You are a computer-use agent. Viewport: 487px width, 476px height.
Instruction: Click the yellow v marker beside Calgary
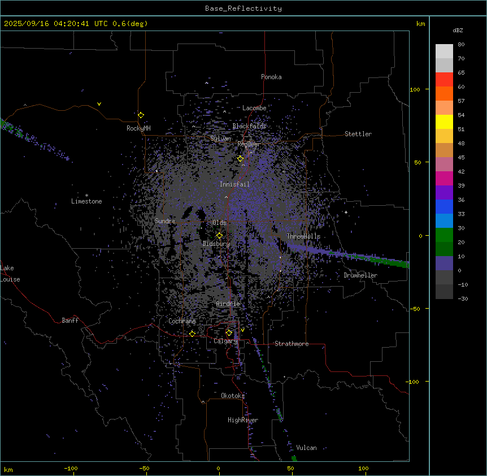242,330
